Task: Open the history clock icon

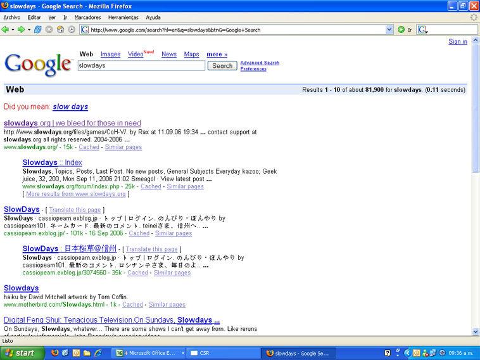Action: pos(72,30)
